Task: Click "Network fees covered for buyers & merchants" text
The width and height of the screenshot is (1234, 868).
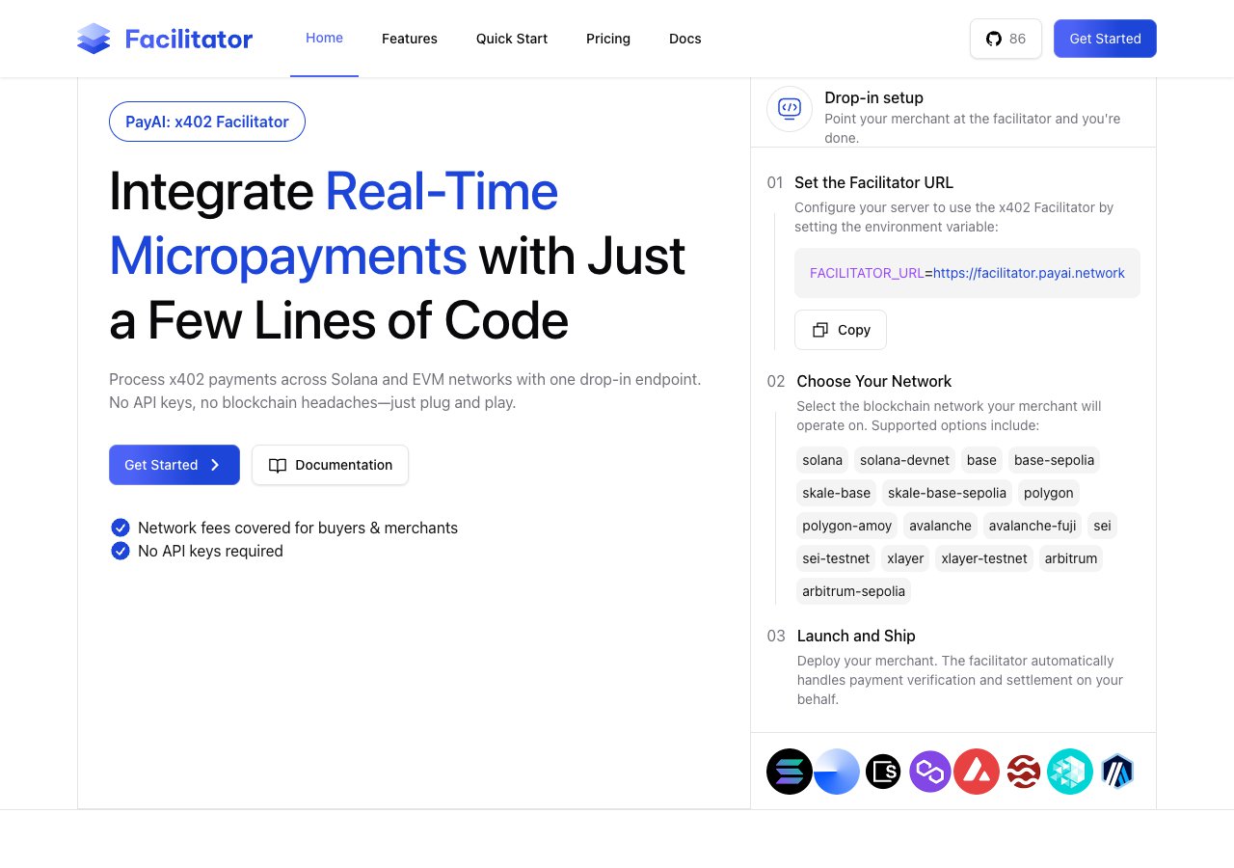Action: pos(298,528)
